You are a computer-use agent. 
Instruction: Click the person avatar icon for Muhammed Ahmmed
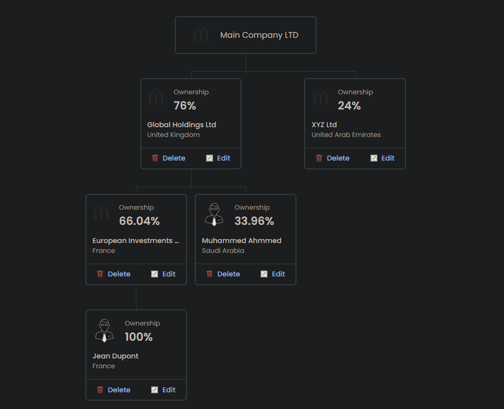(x=214, y=215)
